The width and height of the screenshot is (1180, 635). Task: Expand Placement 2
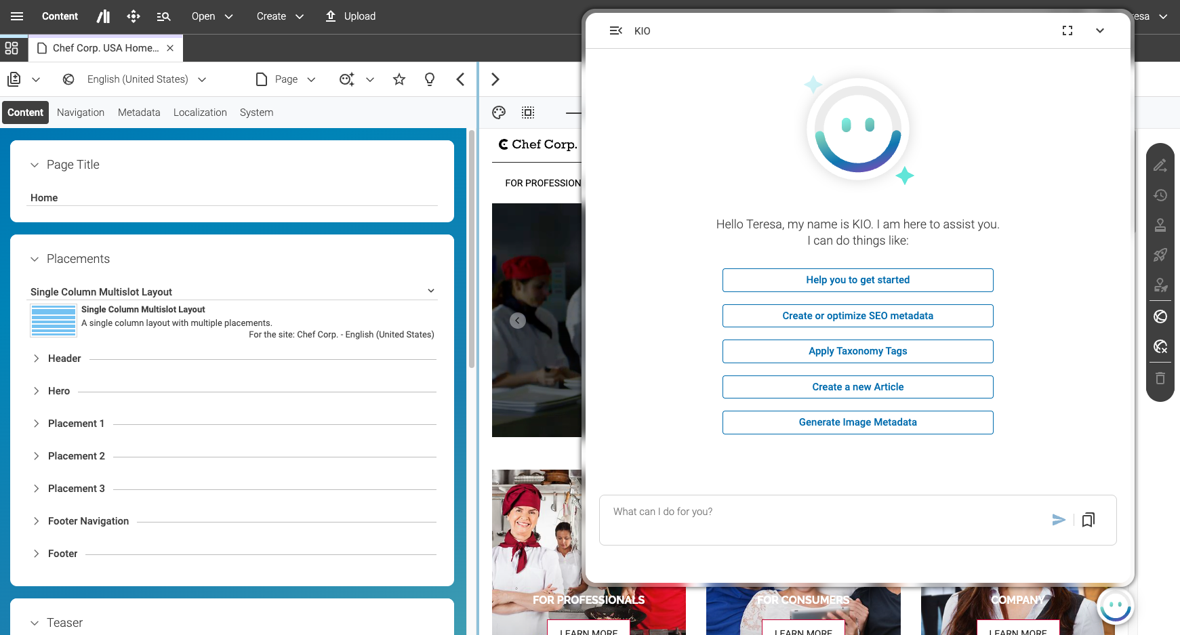click(x=37, y=456)
